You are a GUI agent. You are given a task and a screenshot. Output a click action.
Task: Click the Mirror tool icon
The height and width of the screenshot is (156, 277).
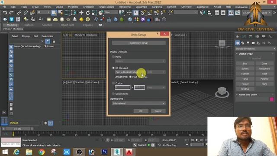coord(203,13)
